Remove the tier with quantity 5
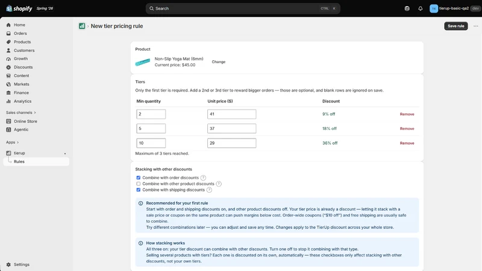Viewport: 482px width, 271px height. pos(407,128)
